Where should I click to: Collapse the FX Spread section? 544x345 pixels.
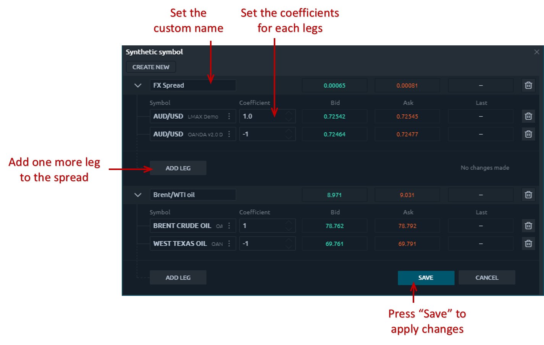coord(138,85)
